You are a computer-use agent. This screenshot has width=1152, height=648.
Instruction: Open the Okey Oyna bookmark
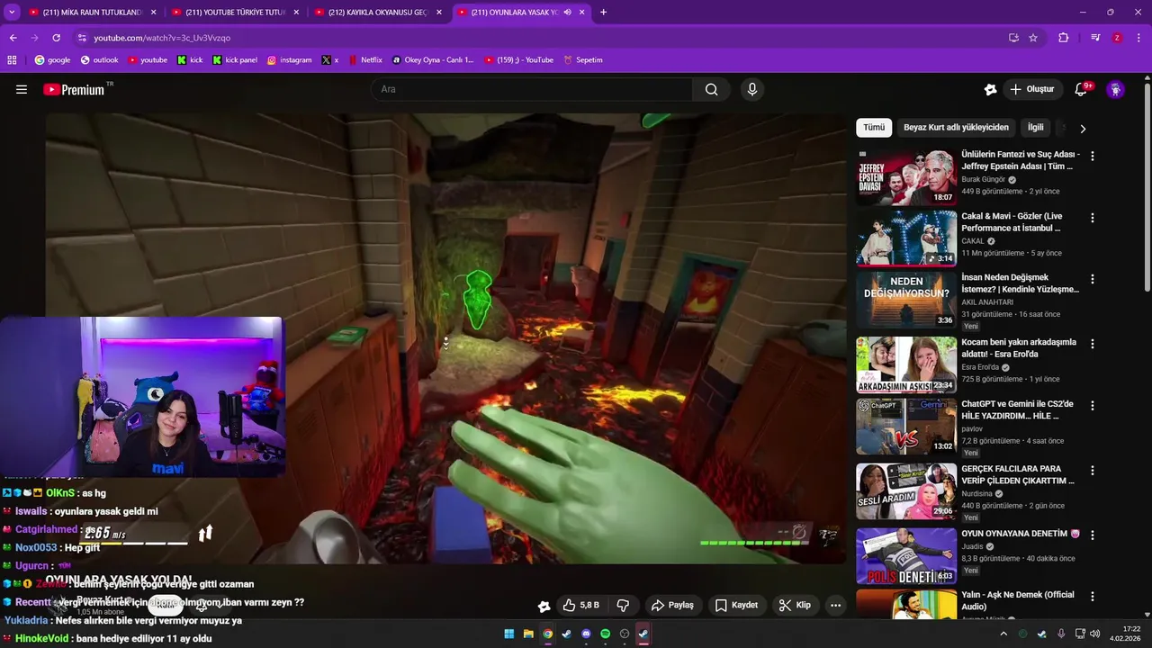432,60
